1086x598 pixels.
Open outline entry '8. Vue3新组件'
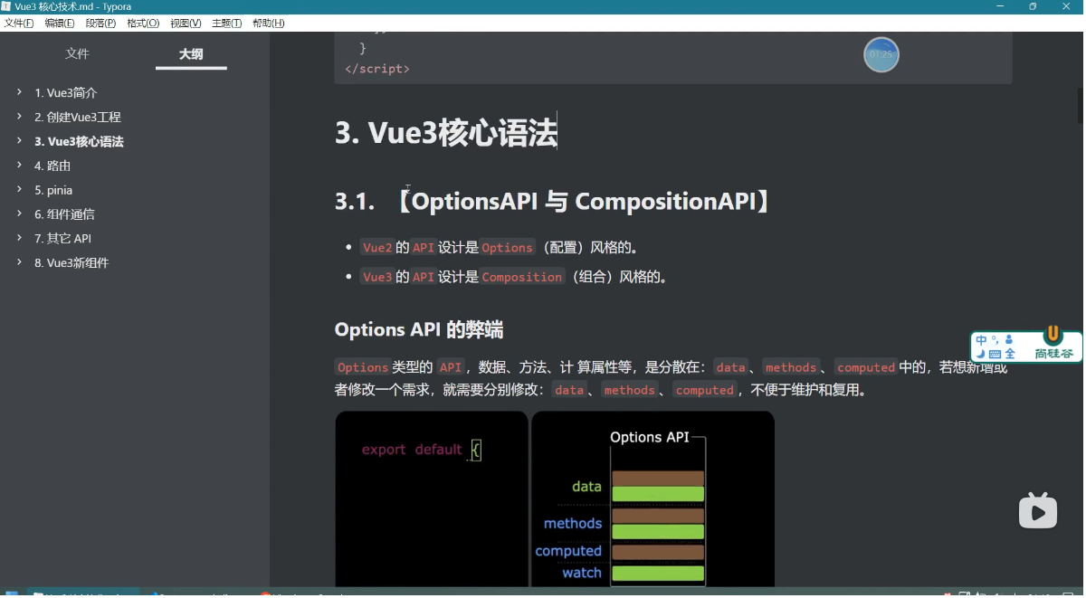pos(71,263)
